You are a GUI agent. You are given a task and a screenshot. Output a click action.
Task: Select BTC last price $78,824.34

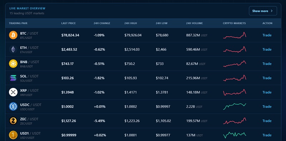[70, 35]
